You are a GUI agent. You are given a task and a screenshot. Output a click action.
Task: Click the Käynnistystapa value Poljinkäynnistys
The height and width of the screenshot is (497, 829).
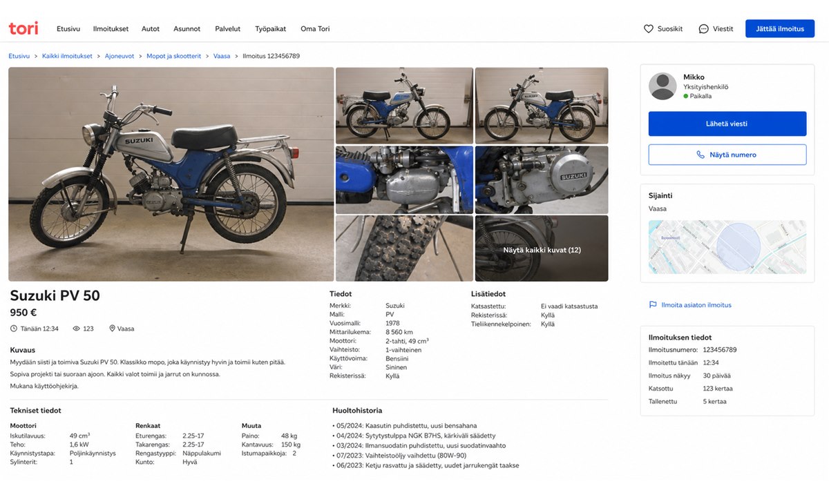(x=93, y=454)
